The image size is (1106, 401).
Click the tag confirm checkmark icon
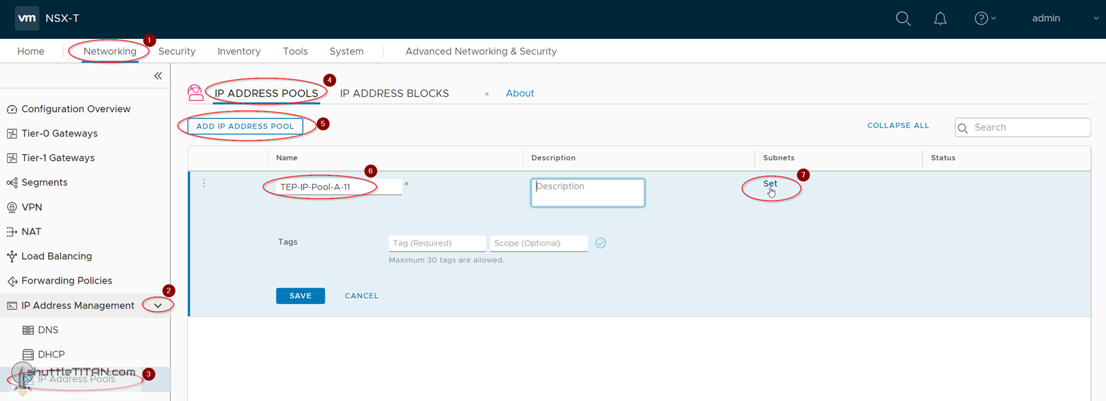point(601,243)
